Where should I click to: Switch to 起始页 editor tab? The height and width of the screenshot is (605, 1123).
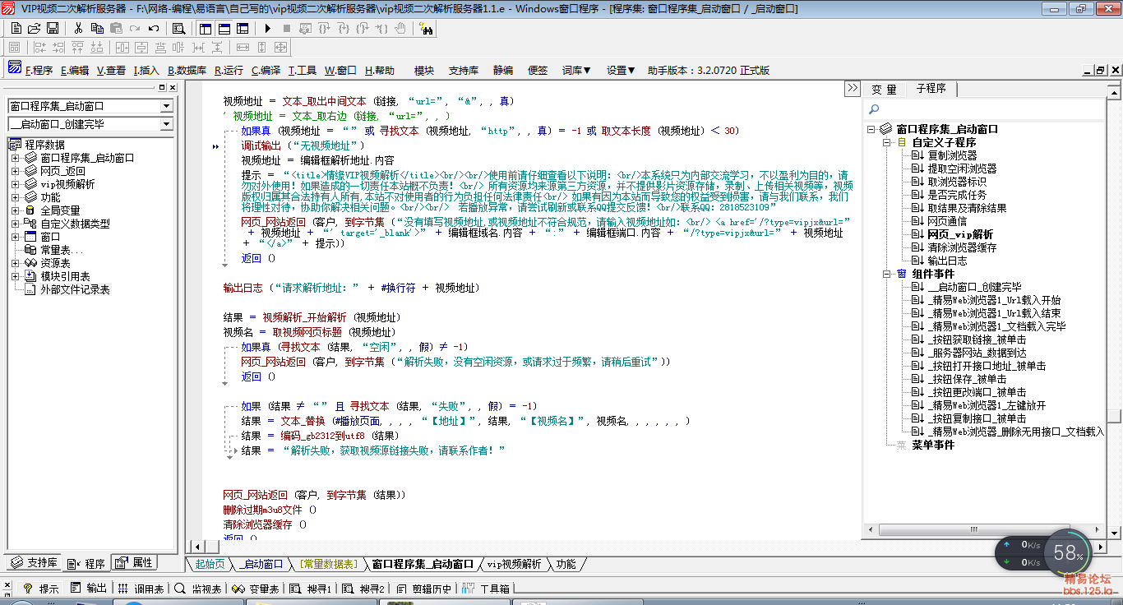[210, 564]
